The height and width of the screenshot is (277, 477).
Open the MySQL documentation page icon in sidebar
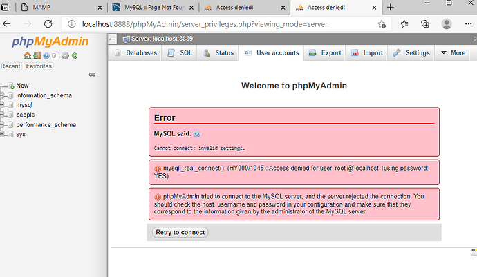(55, 56)
